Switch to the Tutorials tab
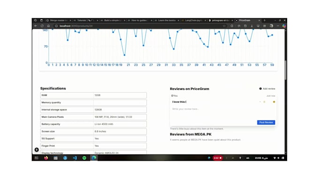The width and height of the screenshot is (319, 179). 86,20
